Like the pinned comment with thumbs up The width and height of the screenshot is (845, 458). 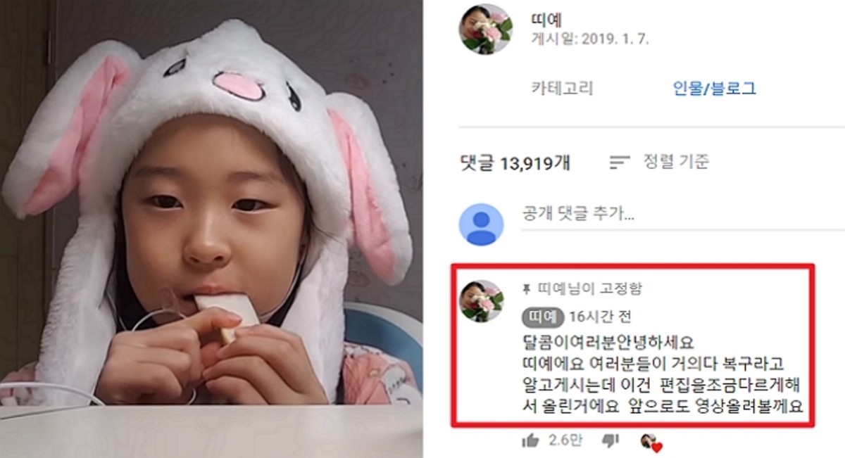coord(530,441)
